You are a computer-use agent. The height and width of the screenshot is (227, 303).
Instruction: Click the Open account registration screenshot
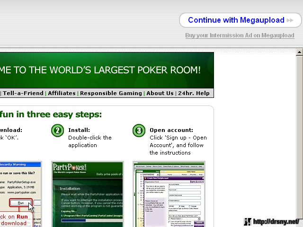[x=169, y=194]
